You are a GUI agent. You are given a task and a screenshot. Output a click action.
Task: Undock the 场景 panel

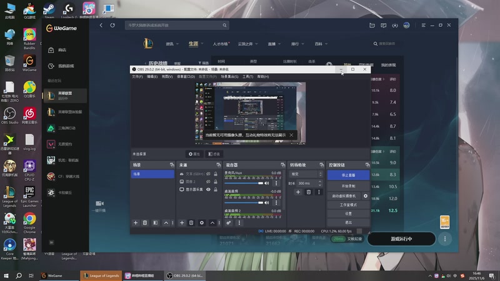(172, 165)
